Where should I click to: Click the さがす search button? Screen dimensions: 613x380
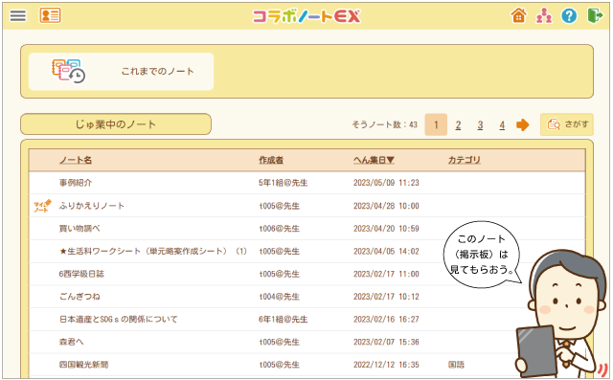click(567, 124)
